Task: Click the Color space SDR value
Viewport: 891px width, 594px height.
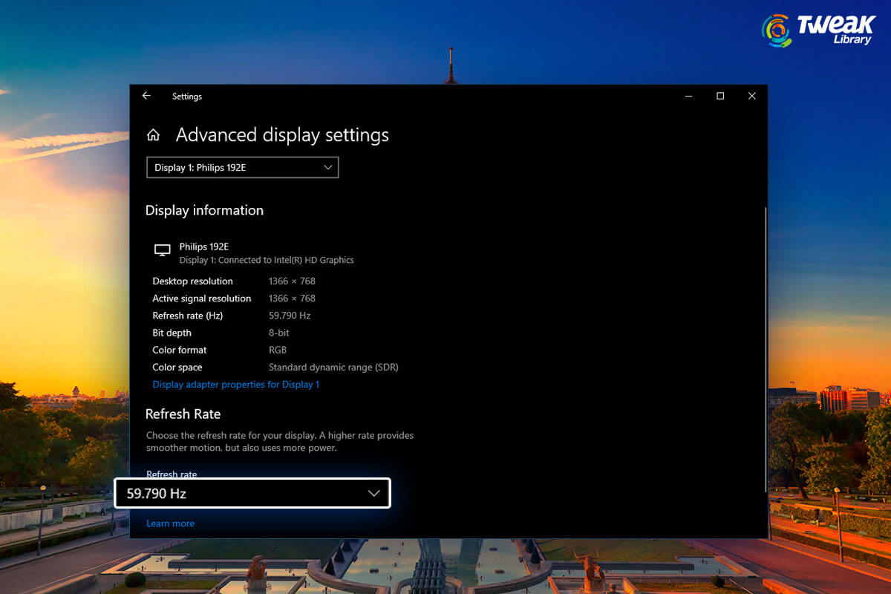Action: (333, 367)
